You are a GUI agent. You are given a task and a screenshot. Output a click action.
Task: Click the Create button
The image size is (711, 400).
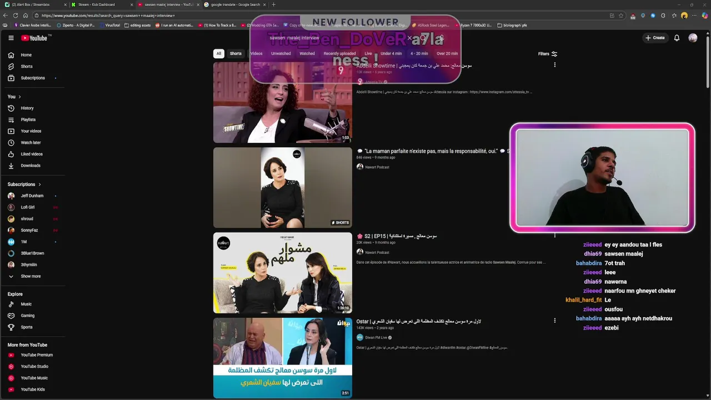[655, 38]
